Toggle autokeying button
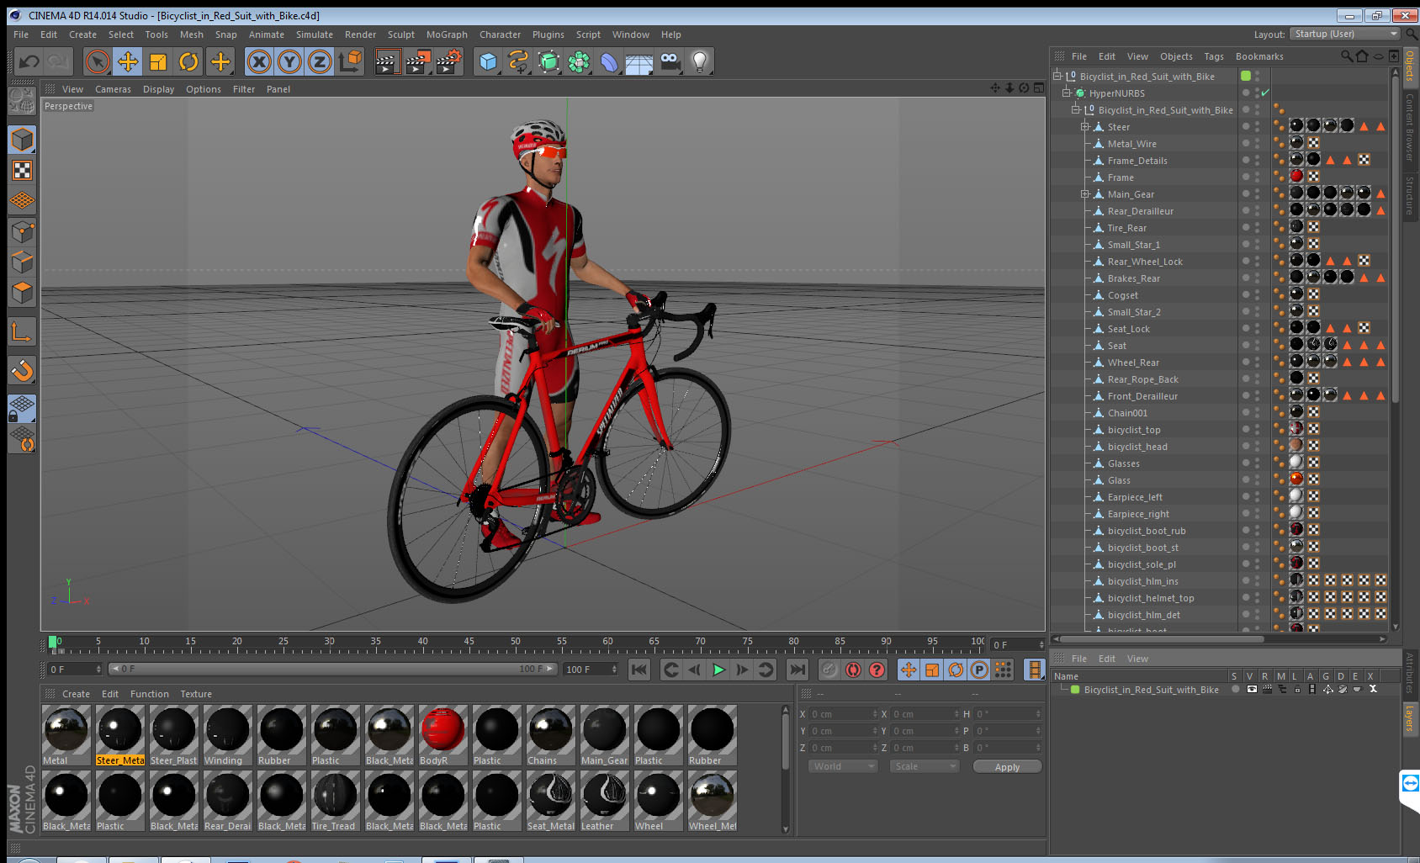 coord(853,670)
